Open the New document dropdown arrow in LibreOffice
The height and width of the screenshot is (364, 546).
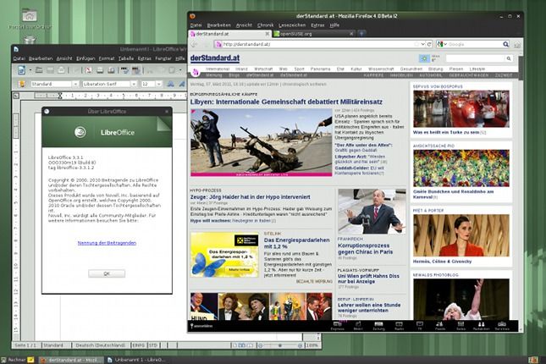point(30,70)
